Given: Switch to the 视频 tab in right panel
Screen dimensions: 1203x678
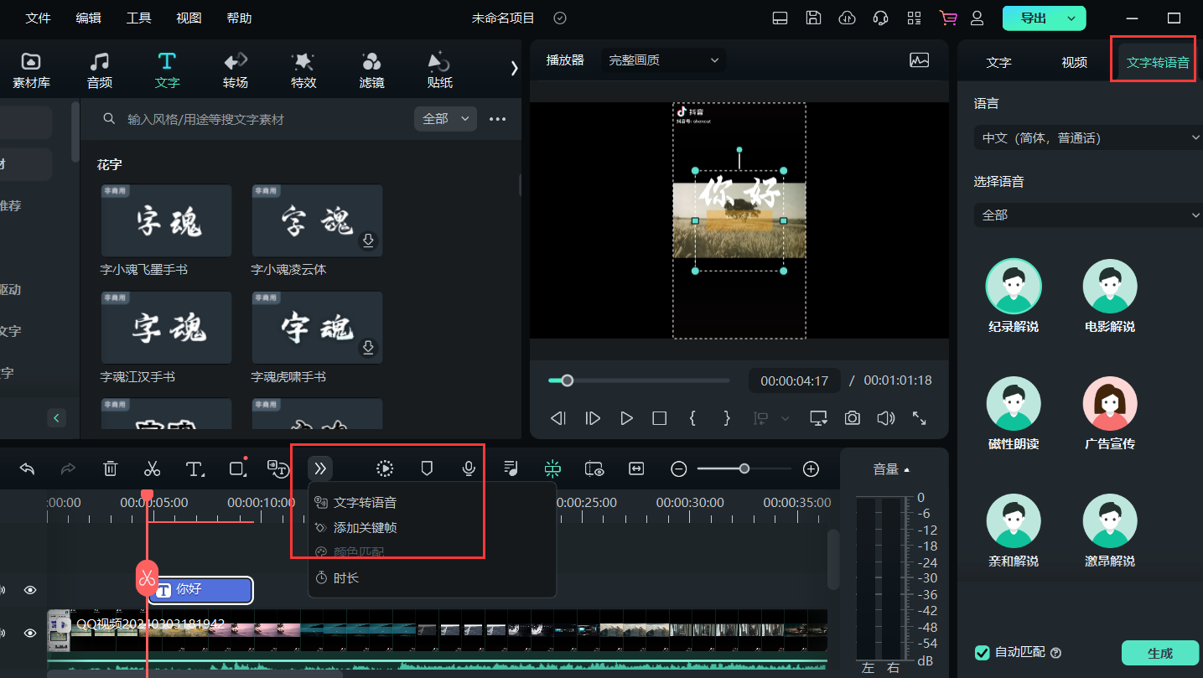Looking at the screenshot, I should 1074,62.
